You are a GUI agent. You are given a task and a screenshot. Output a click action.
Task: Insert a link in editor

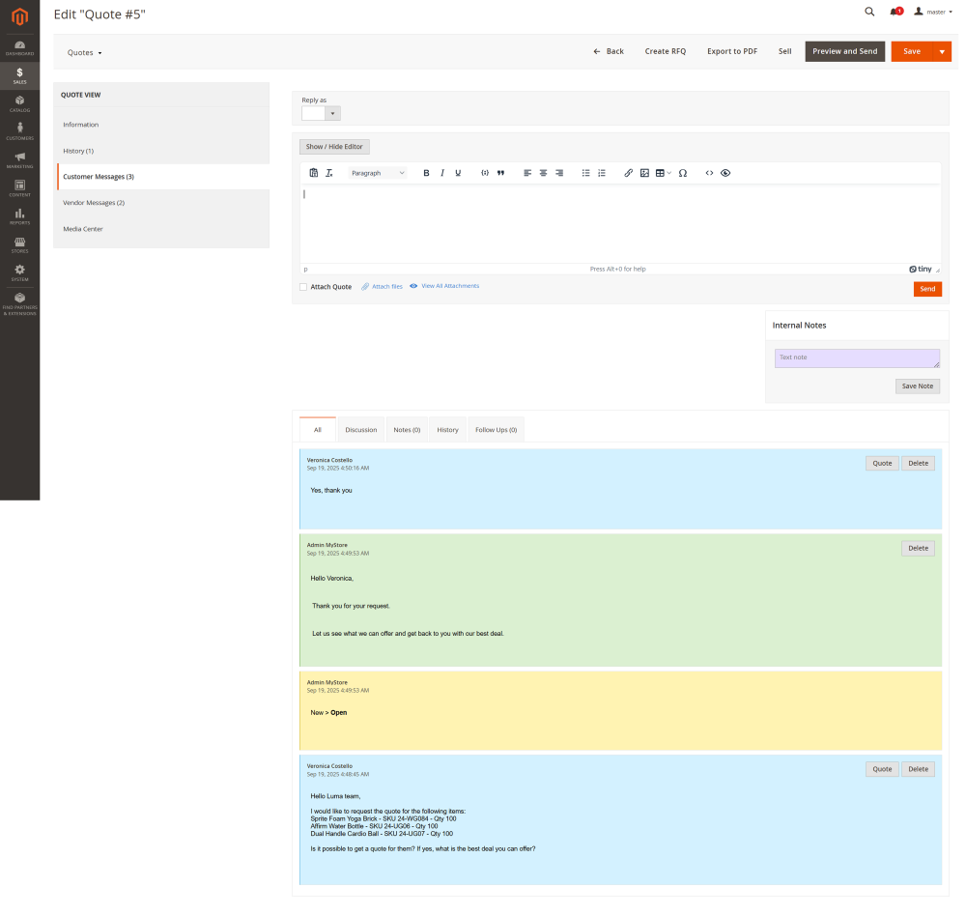629,173
